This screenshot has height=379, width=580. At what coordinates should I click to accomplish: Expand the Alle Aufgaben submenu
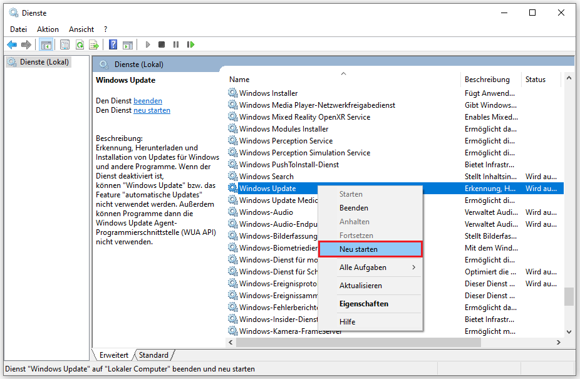coord(370,267)
